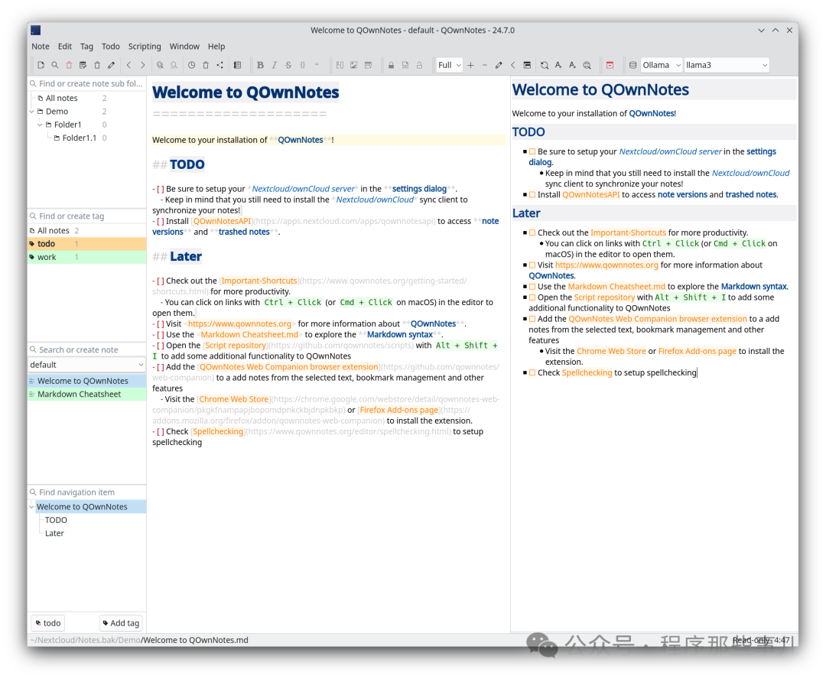Focus 'Search or create note' field
The image size is (826, 679).
87,349
